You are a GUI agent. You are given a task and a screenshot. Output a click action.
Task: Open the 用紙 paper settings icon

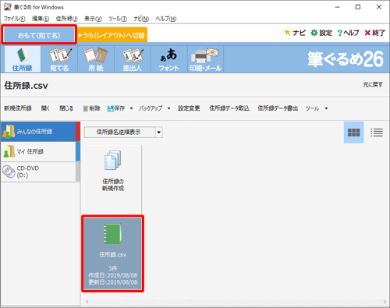click(x=96, y=59)
